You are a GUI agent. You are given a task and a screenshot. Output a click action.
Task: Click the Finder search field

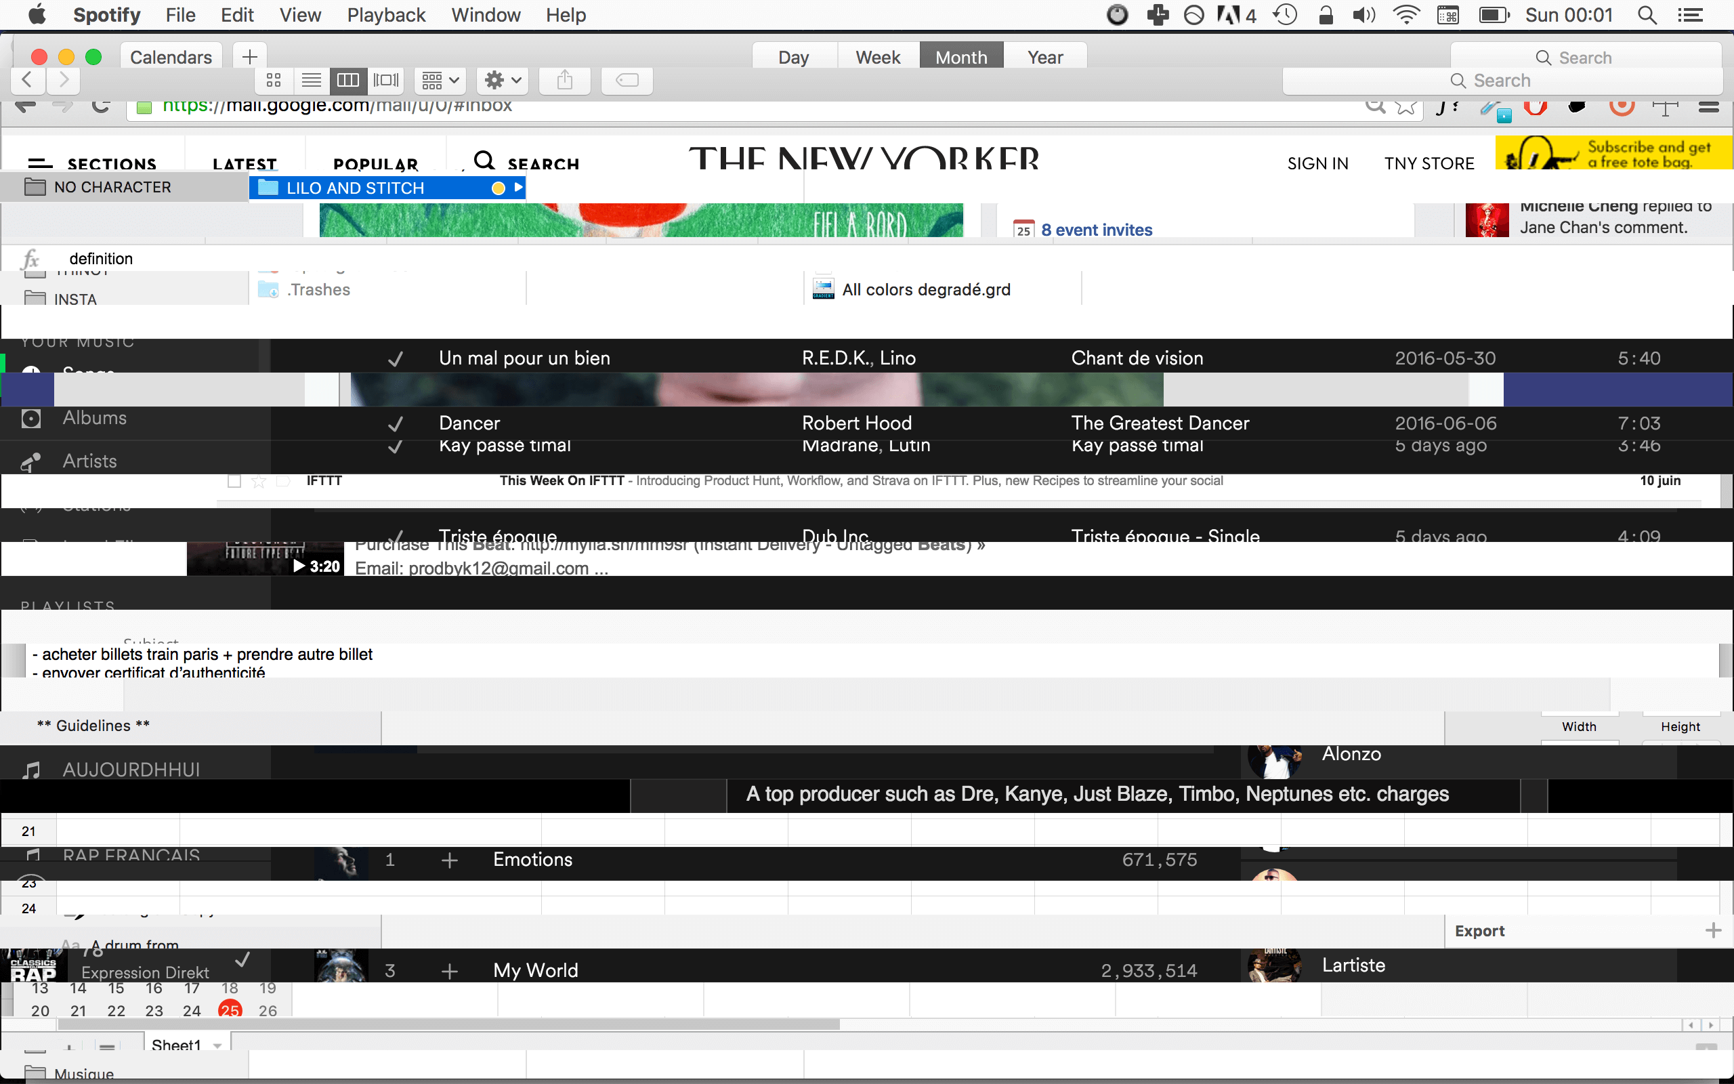(x=1502, y=81)
